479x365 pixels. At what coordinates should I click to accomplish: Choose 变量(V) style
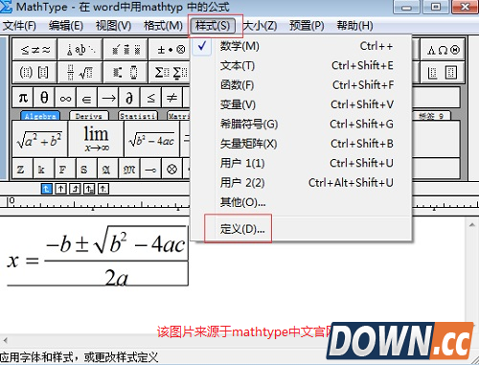tap(301, 104)
